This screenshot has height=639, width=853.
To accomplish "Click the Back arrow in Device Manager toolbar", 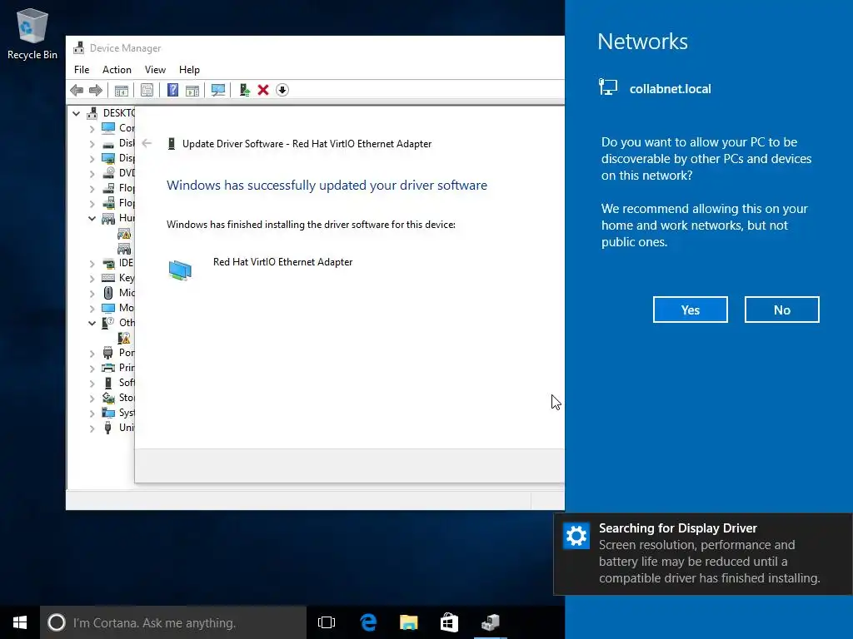I will point(77,90).
